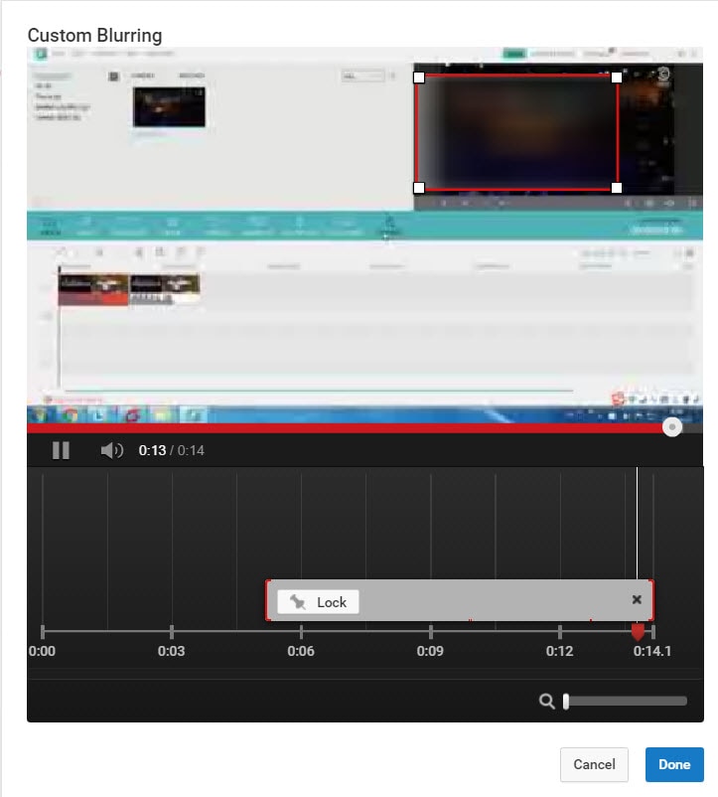This screenshot has height=797, width=718.
Task: Click the timeline zoom slider handle
Action: (566, 702)
